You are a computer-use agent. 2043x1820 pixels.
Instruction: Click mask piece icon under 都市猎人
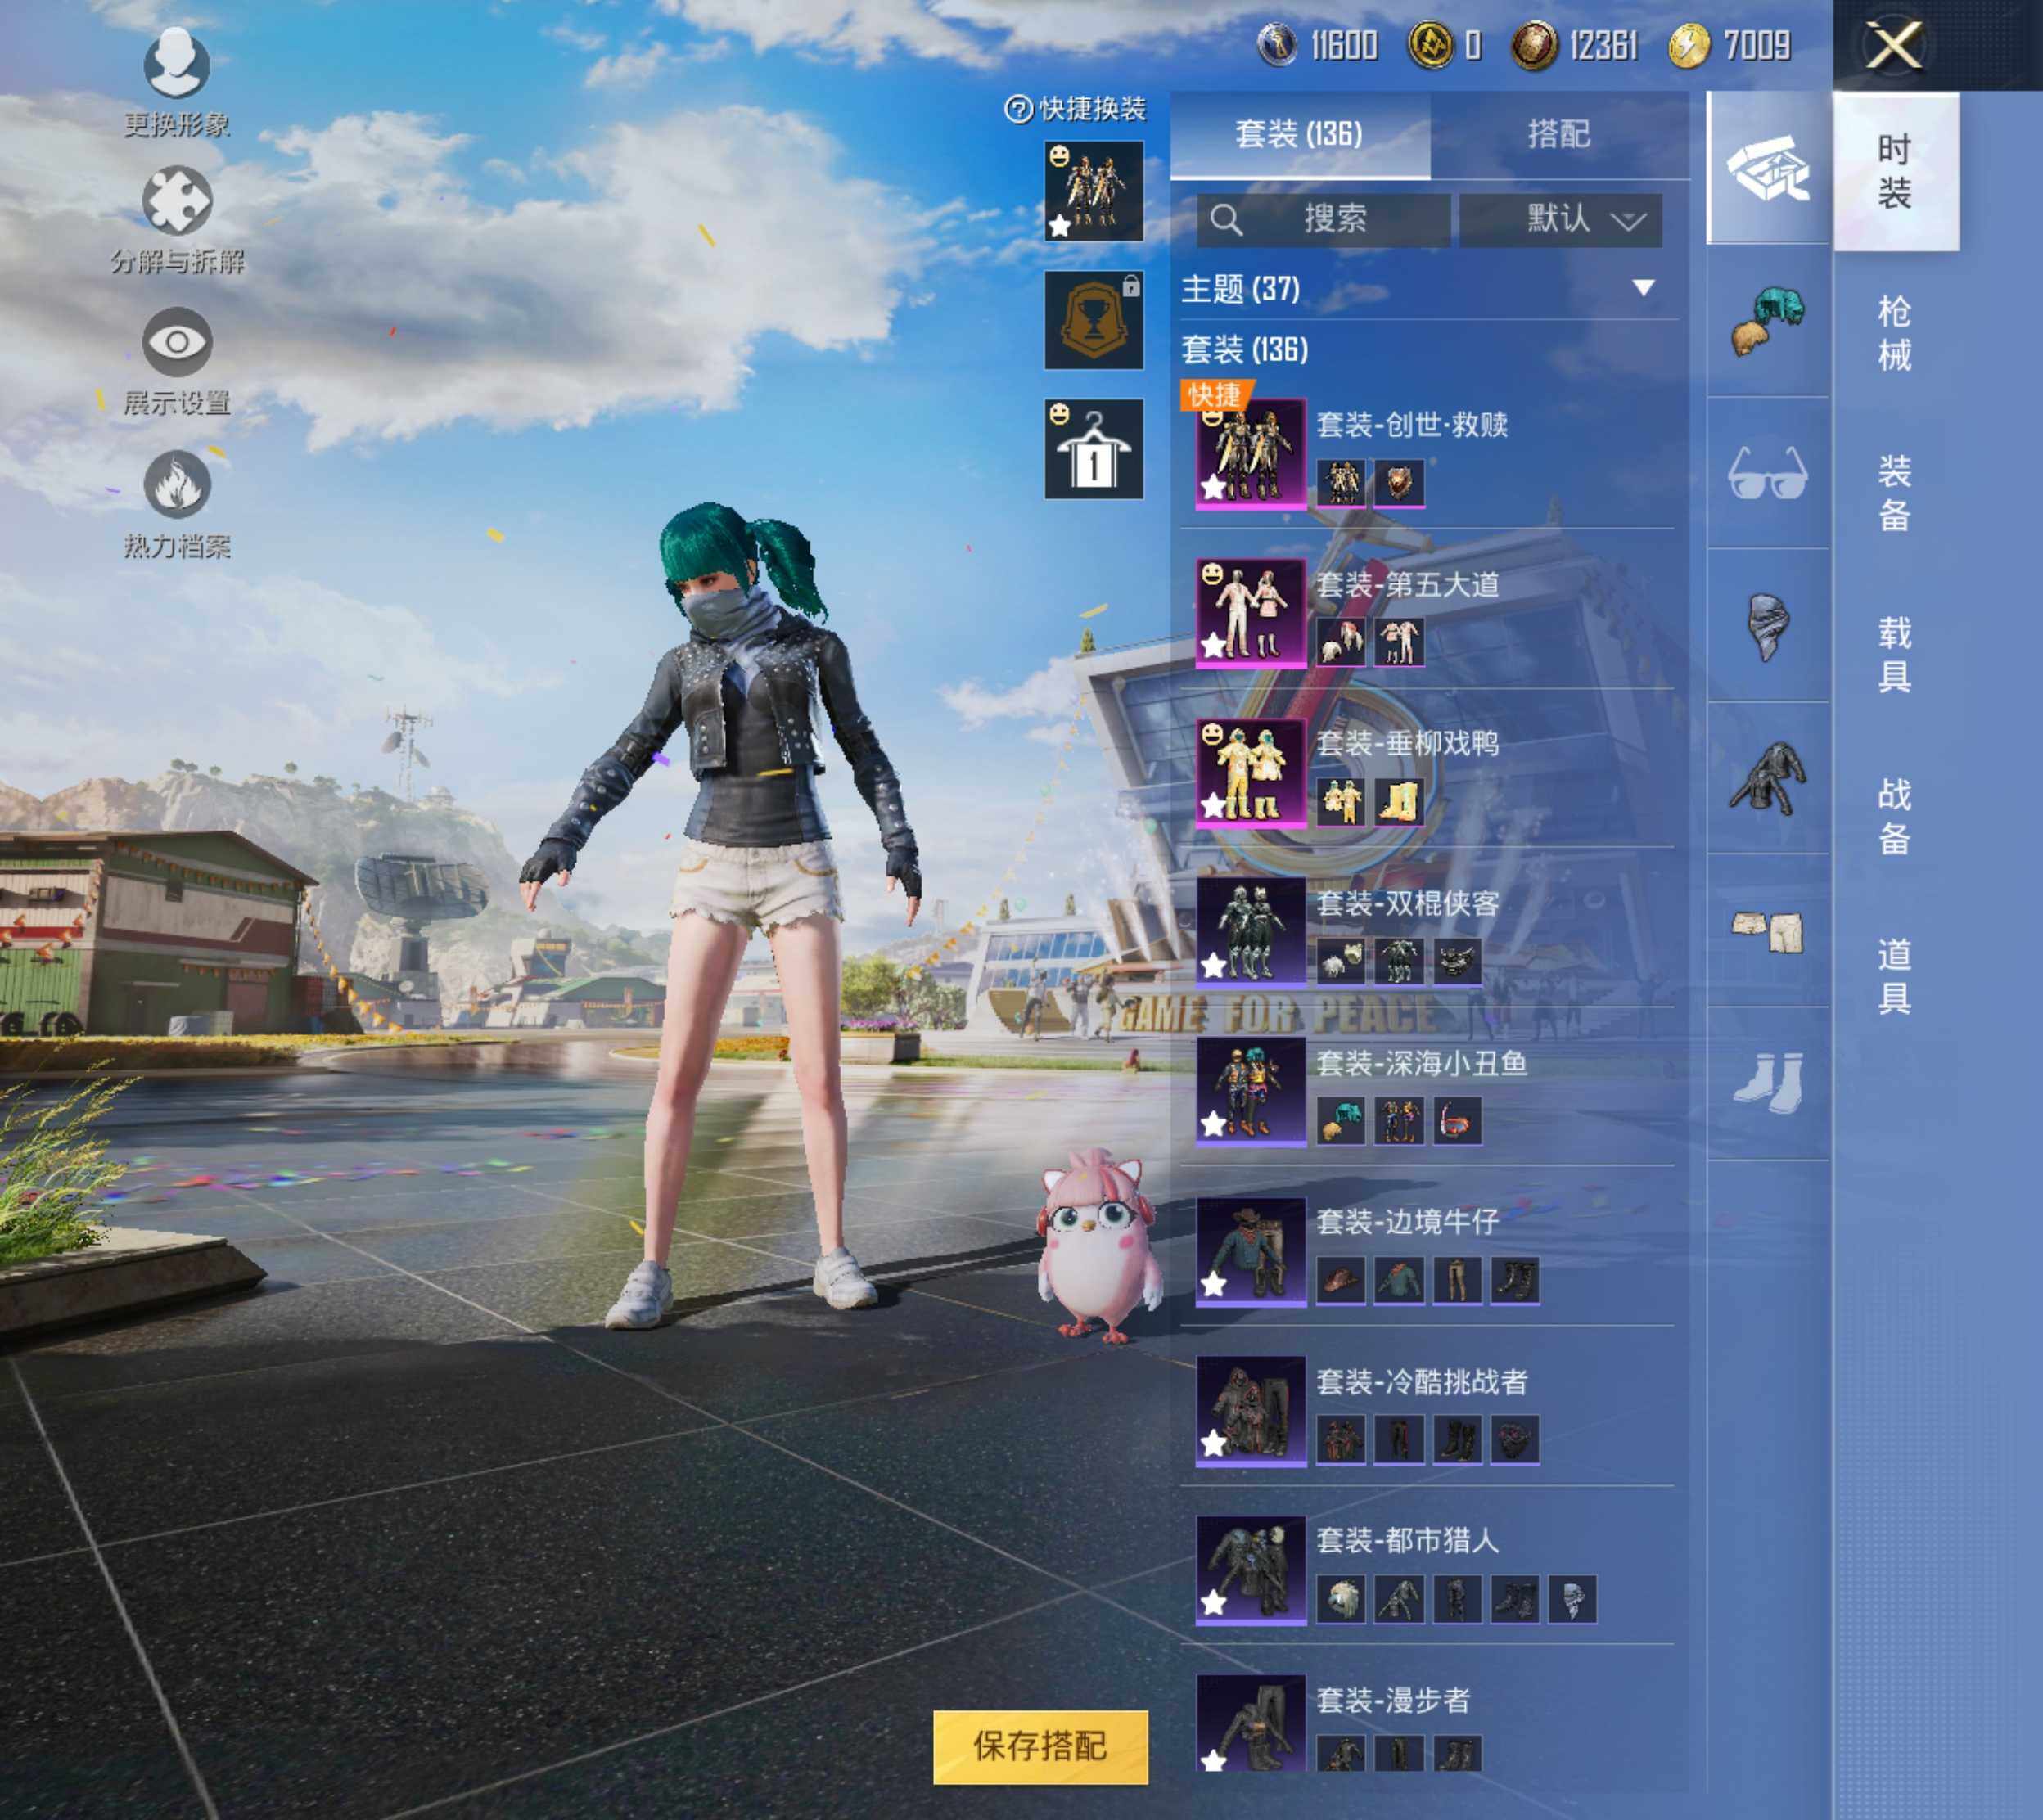[x=1573, y=1599]
